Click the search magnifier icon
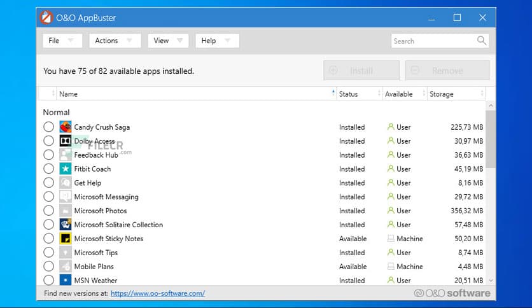 tap(482, 41)
